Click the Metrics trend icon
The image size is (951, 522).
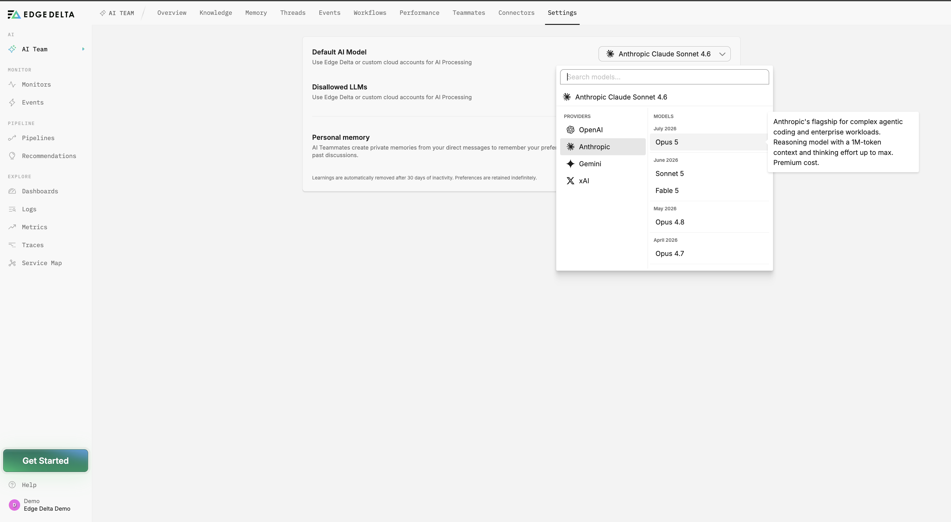click(x=12, y=227)
